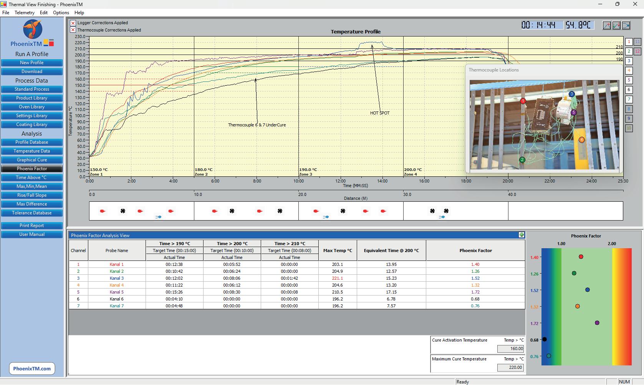Click the first fan icon in Zone 4
This screenshot has width=644, height=385.
coord(432,211)
